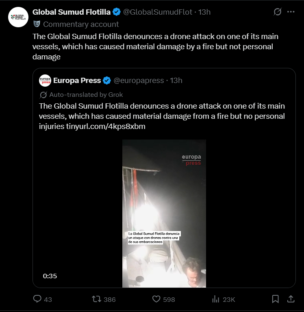Click the @europapress handle
The height and width of the screenshot is (312, 304).
click(x=139, y=81)
